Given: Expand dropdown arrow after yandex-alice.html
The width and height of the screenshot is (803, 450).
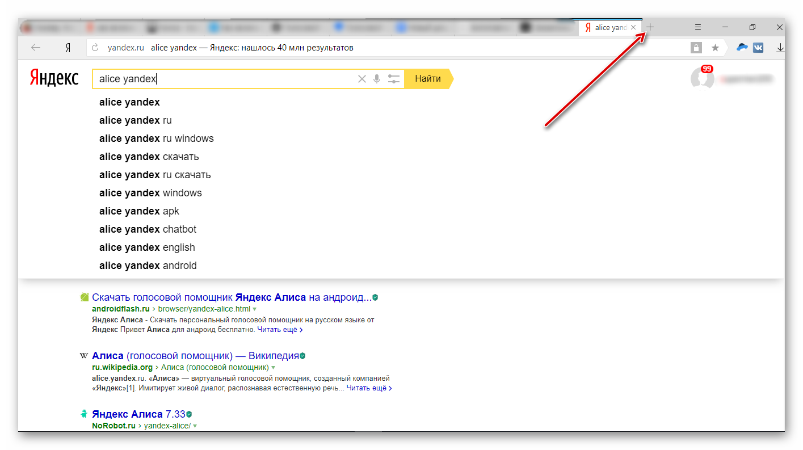Looking at the screenshot, I should coord(254,309).
